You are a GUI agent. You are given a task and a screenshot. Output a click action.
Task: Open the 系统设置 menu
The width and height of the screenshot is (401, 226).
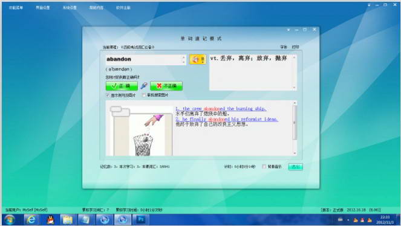click(70, 8)
